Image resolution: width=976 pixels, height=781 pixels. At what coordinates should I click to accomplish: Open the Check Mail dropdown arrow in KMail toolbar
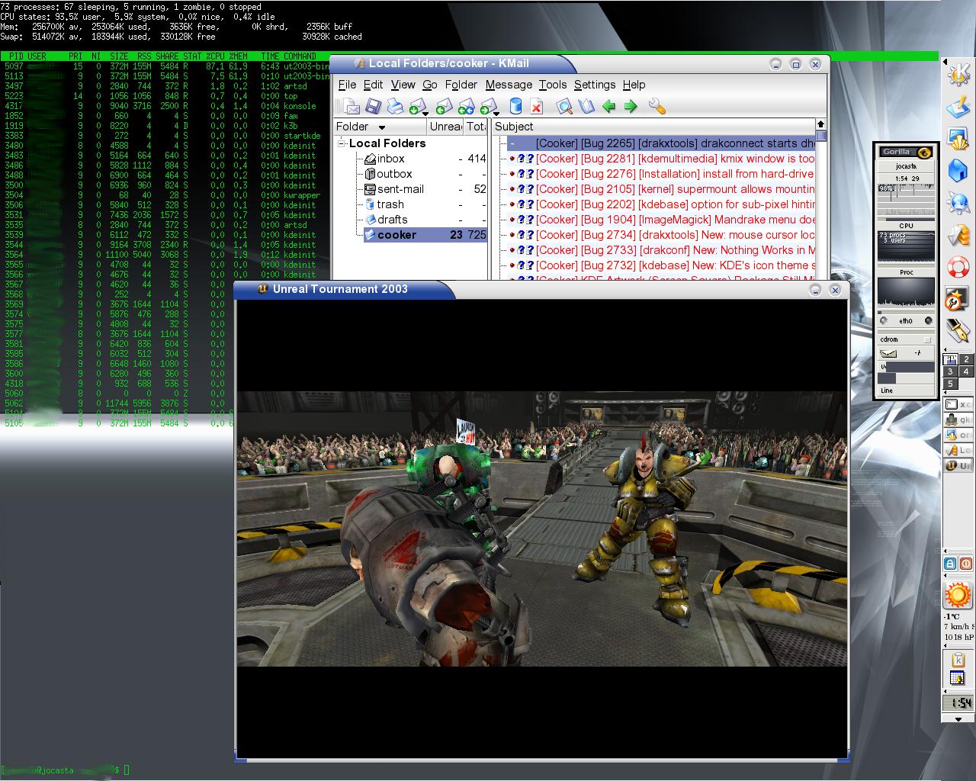[425, 114]
